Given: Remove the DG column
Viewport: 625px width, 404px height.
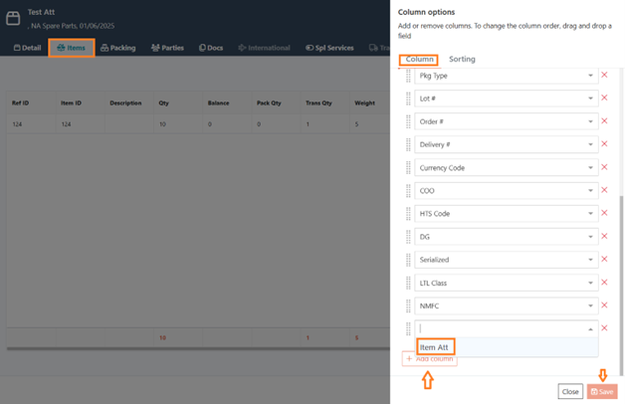Looking at the screenshot, I should click(604, 236).
